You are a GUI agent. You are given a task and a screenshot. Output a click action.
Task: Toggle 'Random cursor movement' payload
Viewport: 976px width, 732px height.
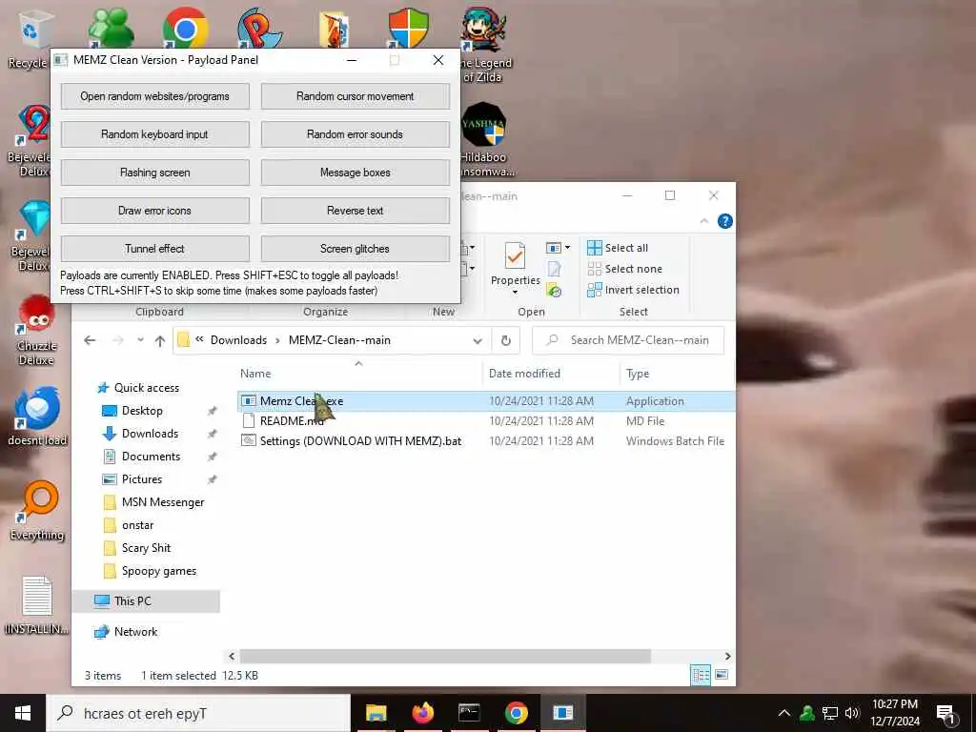[x=355, y=96]
